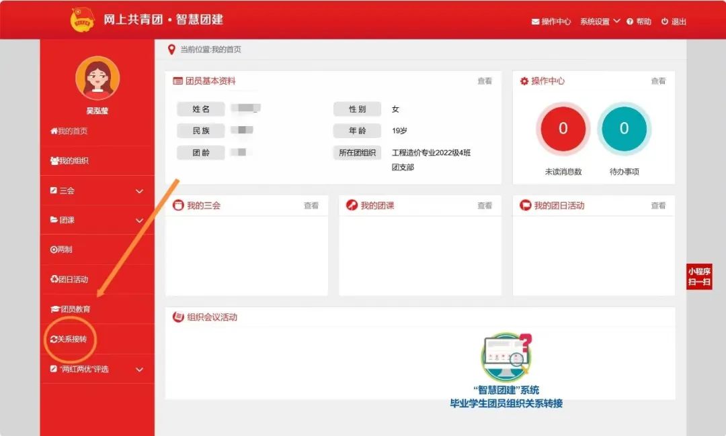Select 关系接转 in the sidebar
The image size is (726, 436).
coord(69,339)
